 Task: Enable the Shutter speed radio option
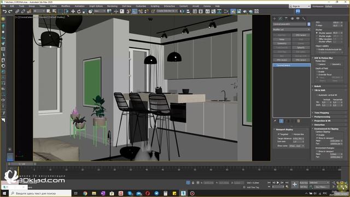pos(317,33)
